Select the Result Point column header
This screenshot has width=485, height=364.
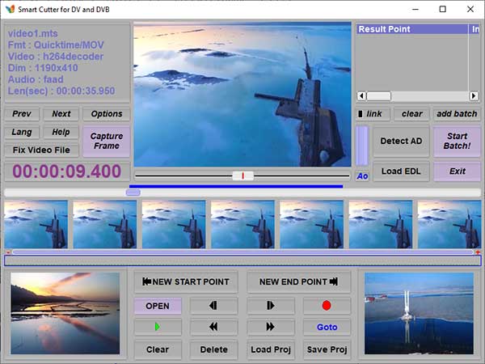[x=411, y=29]
